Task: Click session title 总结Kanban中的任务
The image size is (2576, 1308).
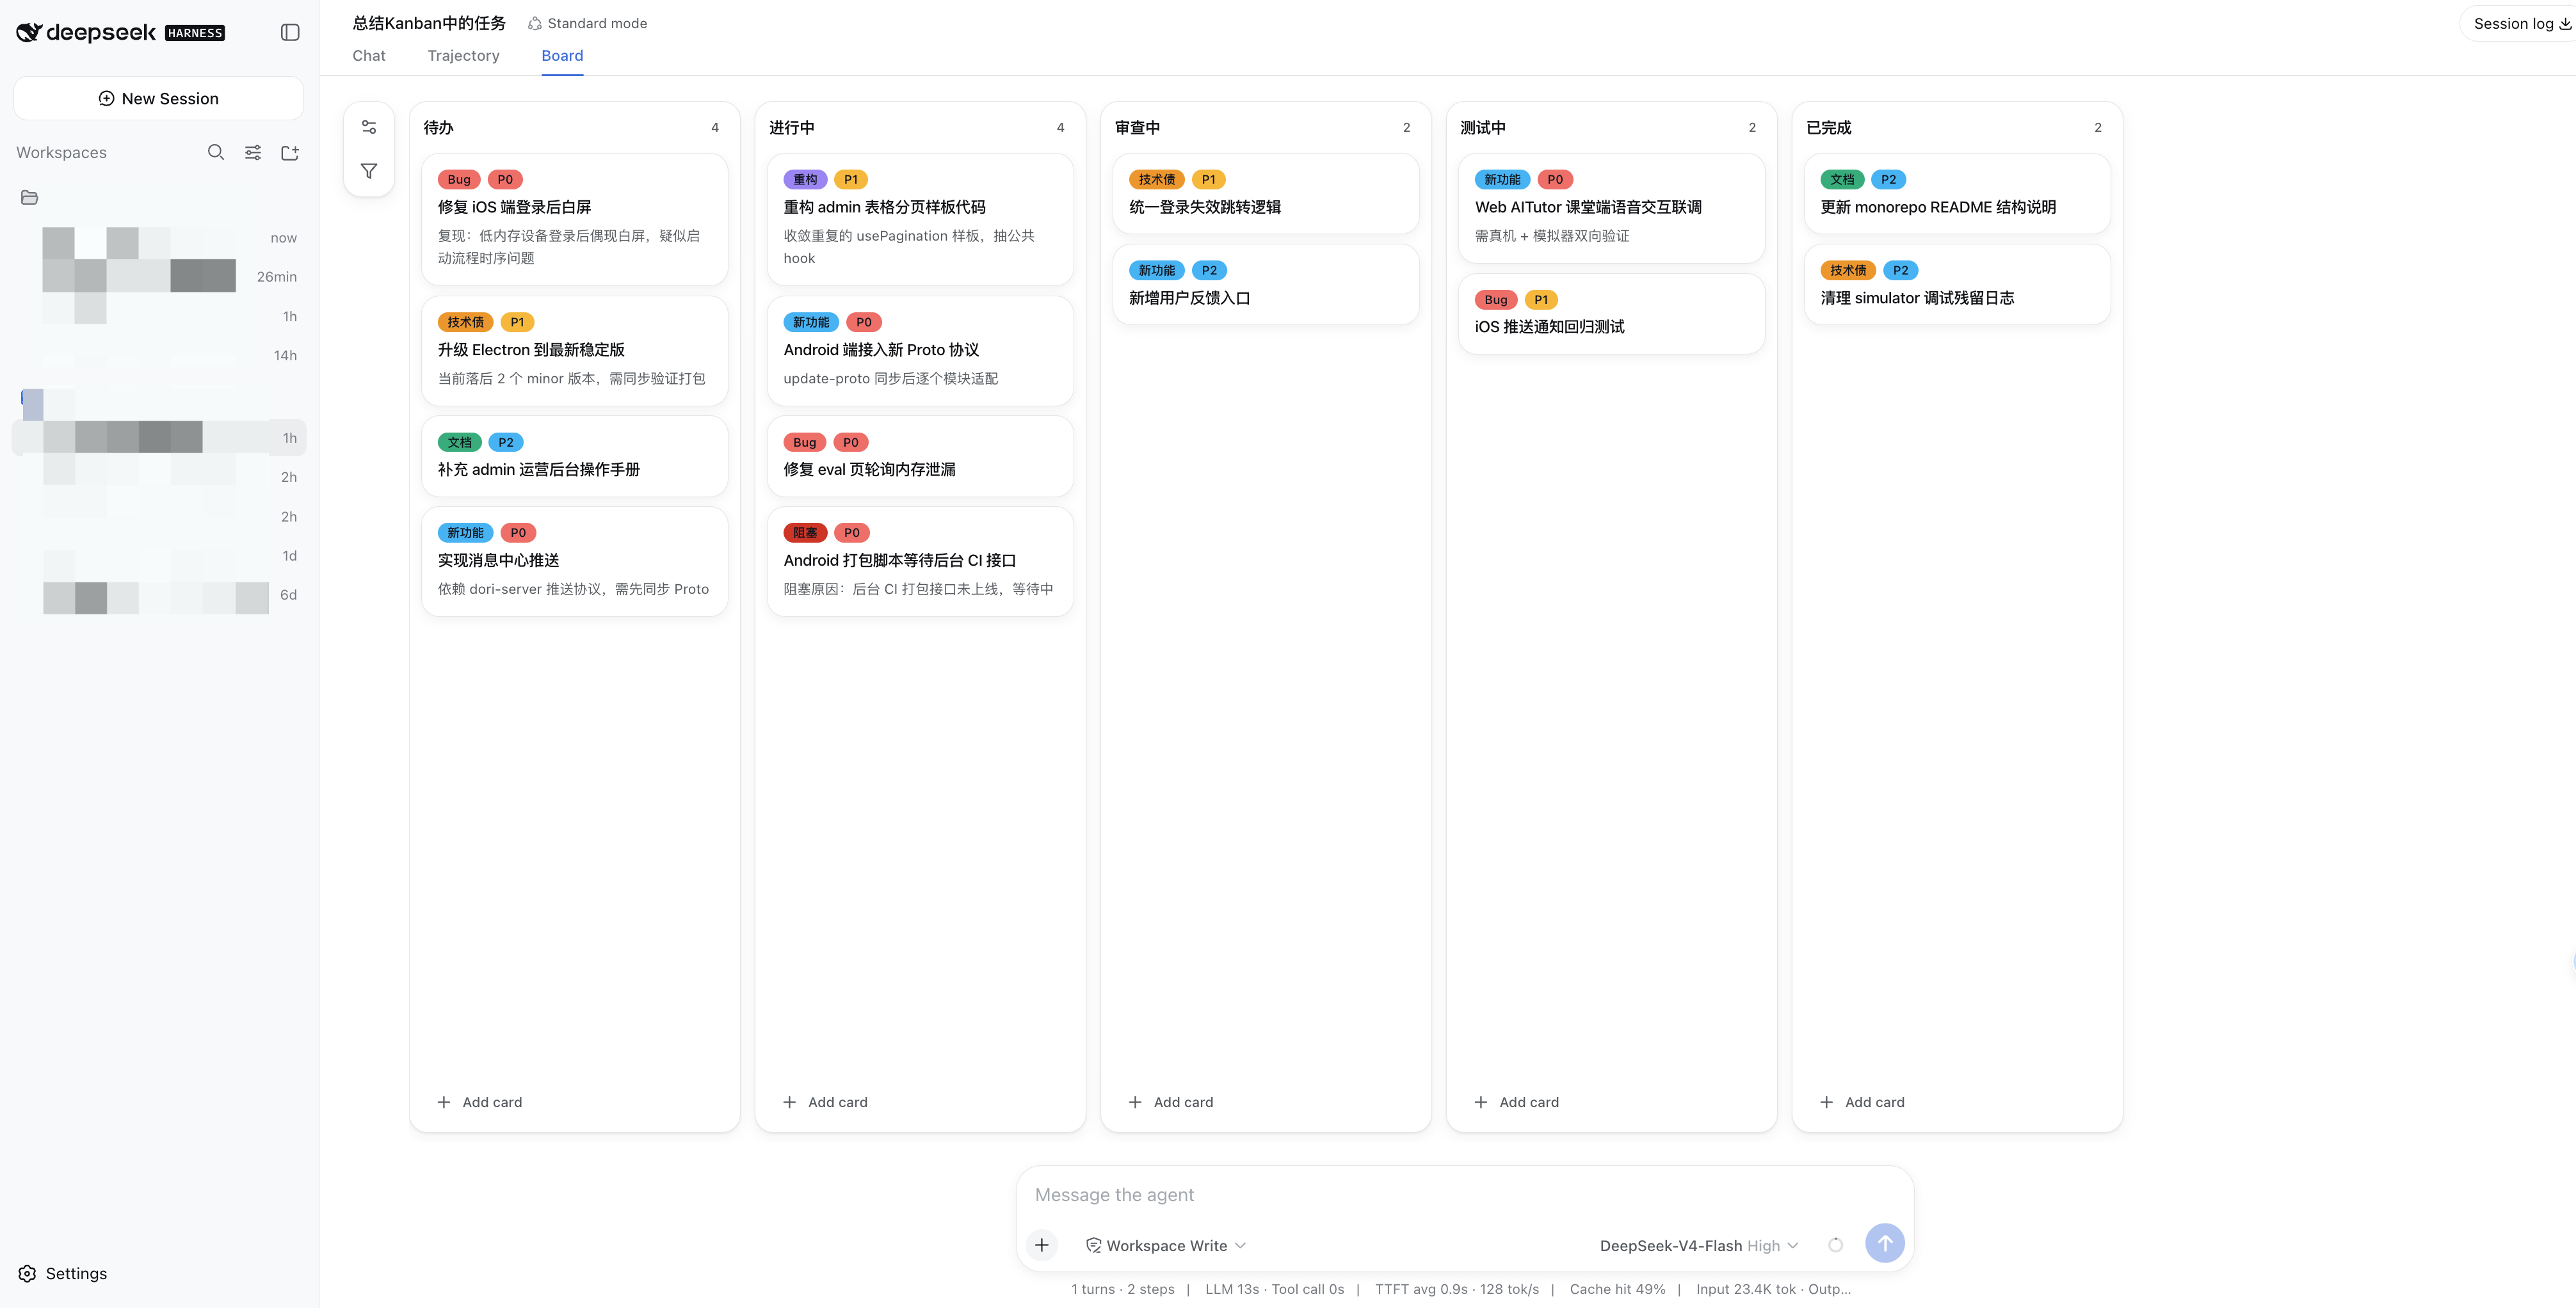Action: pos(429,23)
